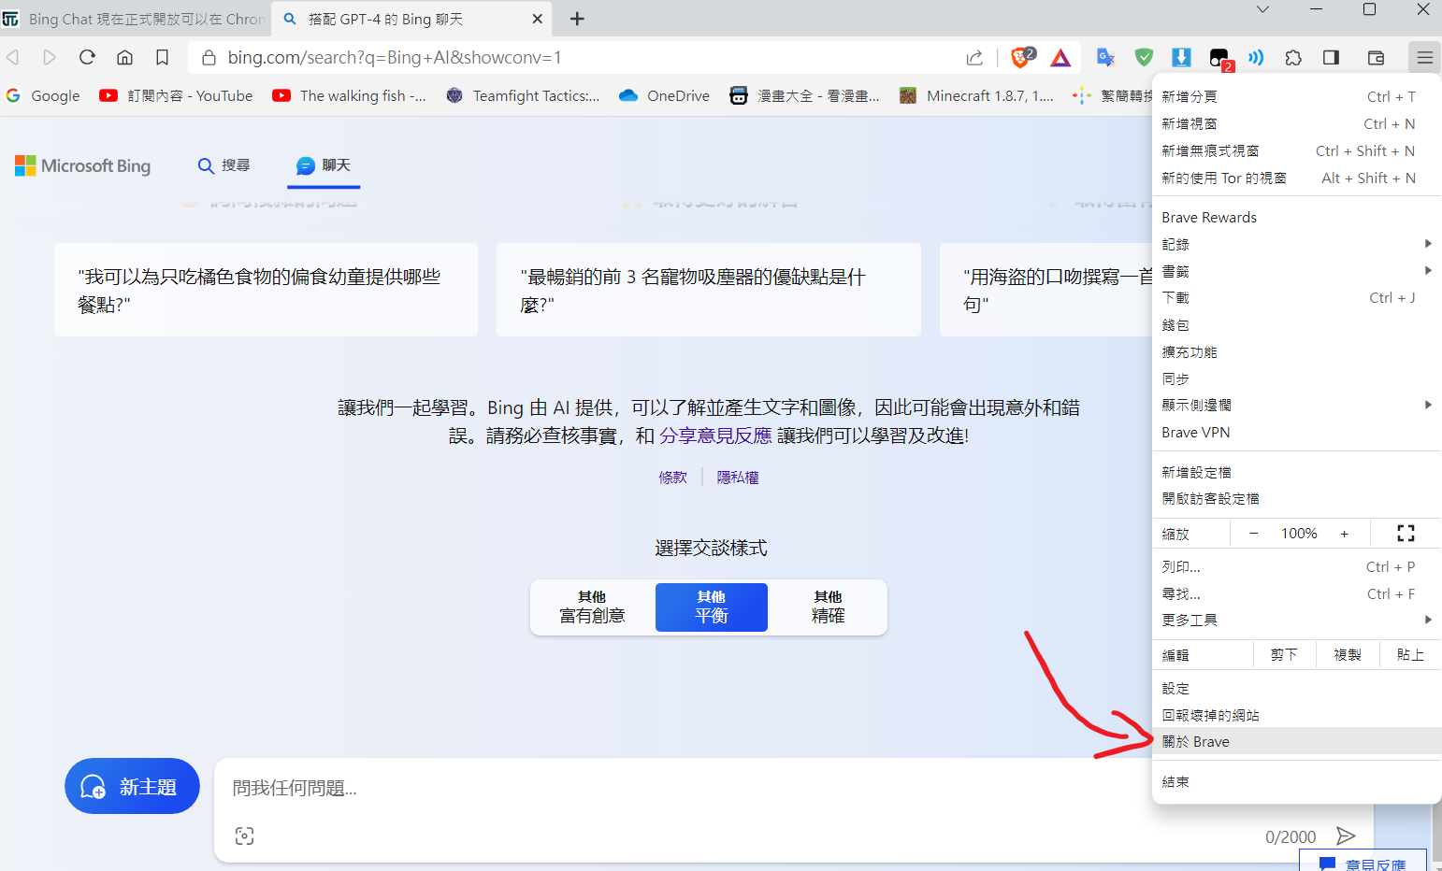Click 結束 to quit Brave
Image resolution: width=1442 pixels, height=871 pixels.
(1296, 781)
